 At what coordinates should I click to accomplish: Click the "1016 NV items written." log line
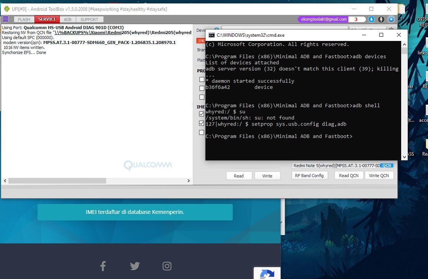(24, 47)
